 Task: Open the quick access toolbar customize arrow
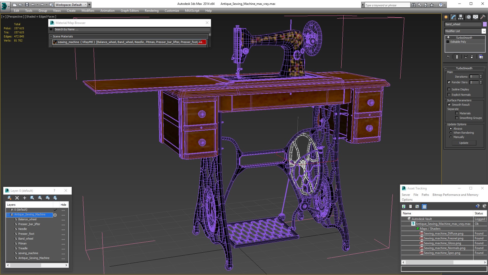(89, 5)
